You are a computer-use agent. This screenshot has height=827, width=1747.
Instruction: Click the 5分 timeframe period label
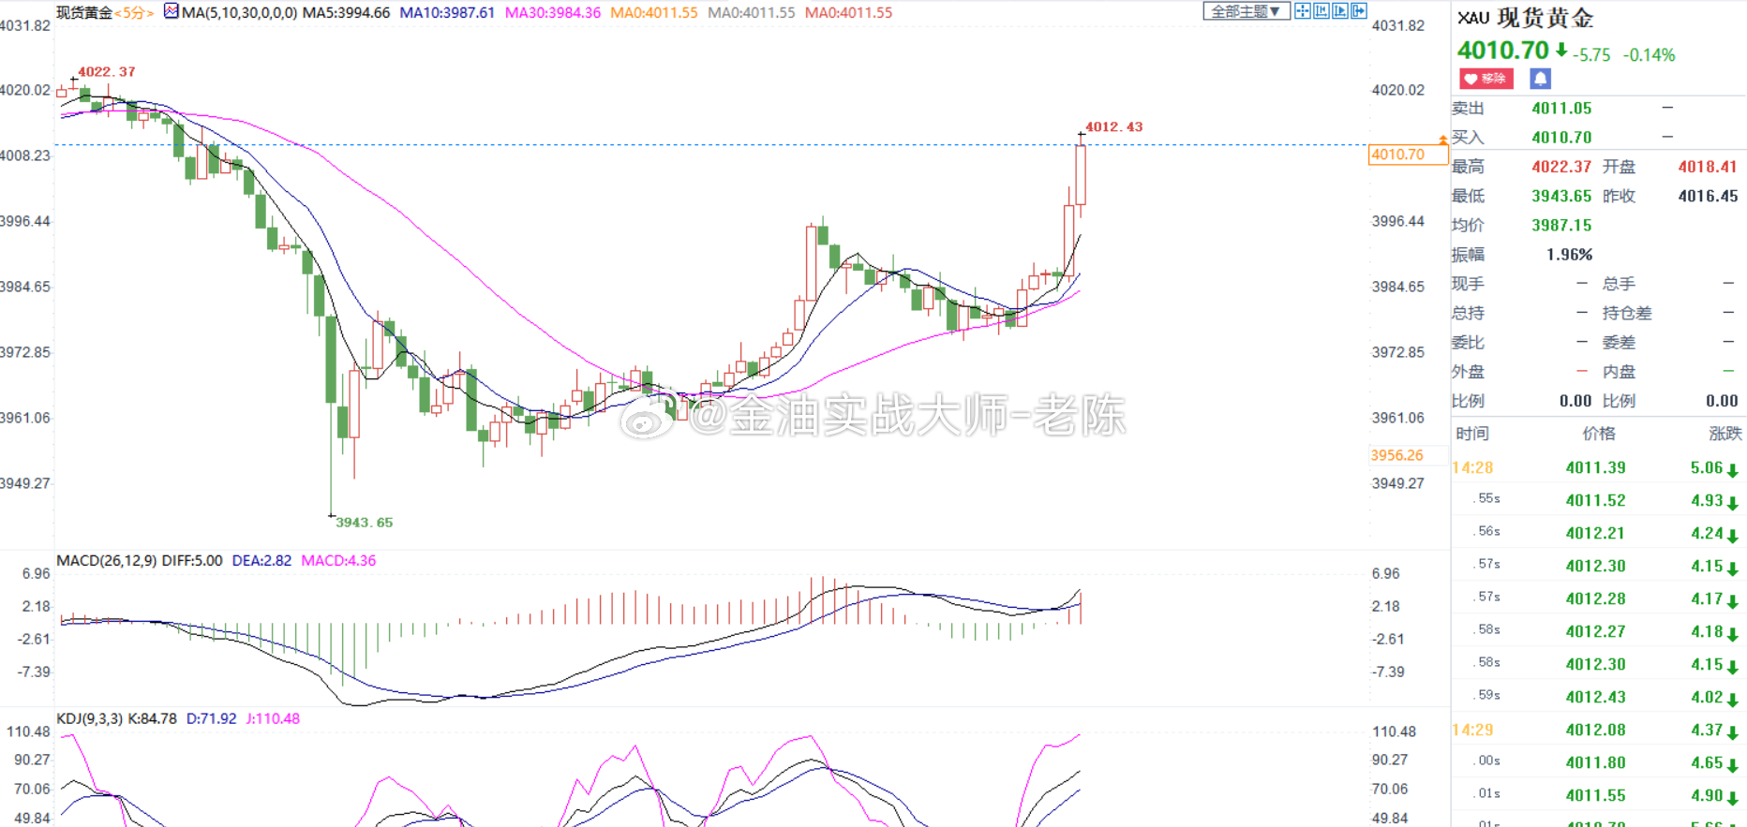(x=134, y=13)
